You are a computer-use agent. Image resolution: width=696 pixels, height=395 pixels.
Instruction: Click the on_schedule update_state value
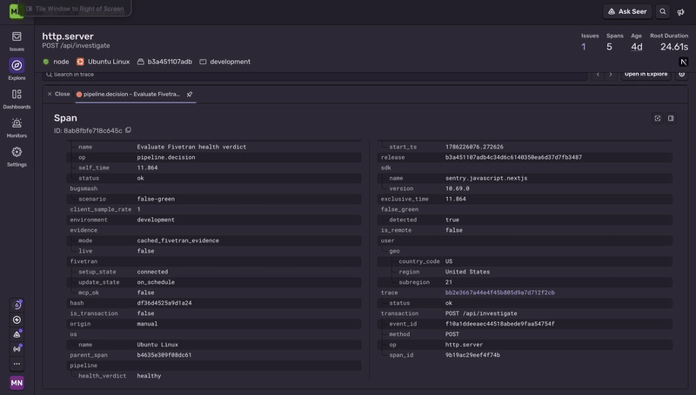pos(156,282)
